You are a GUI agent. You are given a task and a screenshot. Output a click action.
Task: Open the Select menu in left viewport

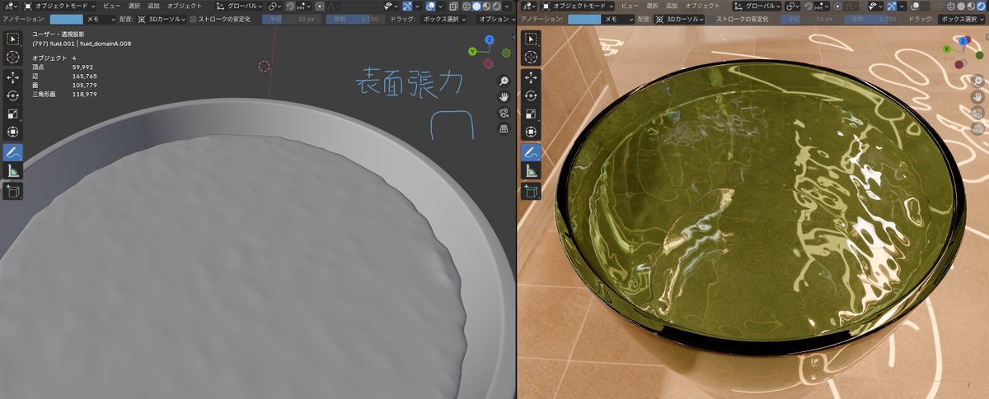tap(134, 6)
